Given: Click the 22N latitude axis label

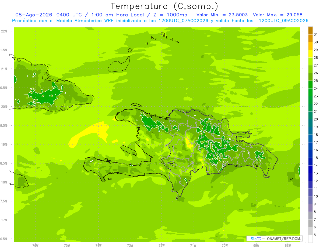Looking at the screenshot, I should pos(4,31).
